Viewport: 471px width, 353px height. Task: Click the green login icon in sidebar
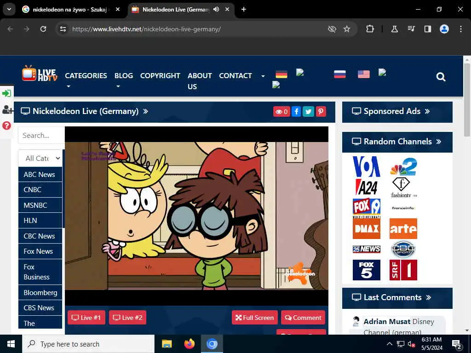pyautogui.click(x=6, y=93)
